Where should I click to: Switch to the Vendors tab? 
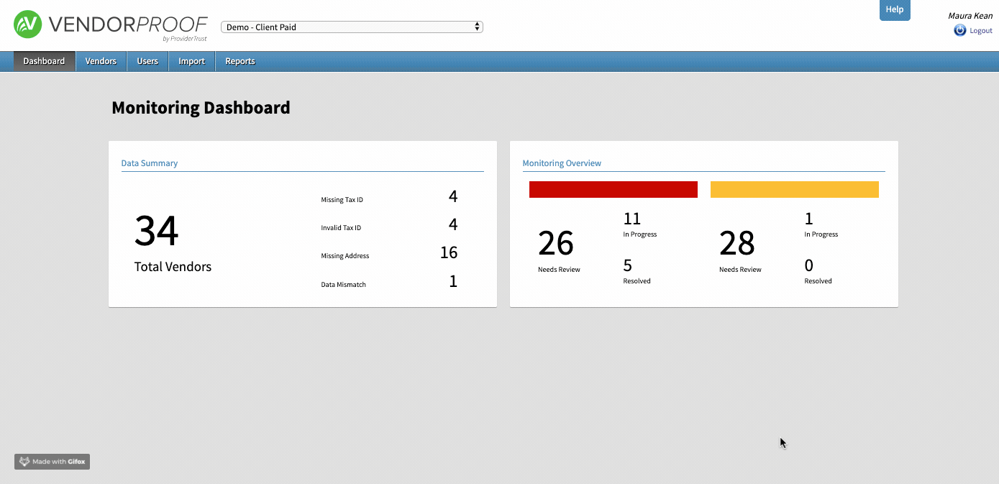click(x=101, y=61)
